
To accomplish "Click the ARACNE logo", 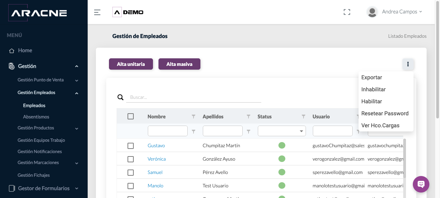I will (x=37, y=13).
